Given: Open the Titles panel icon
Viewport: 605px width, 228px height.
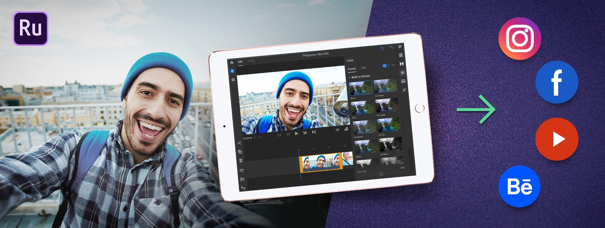Looking at the screenshot, I should 401,55.
